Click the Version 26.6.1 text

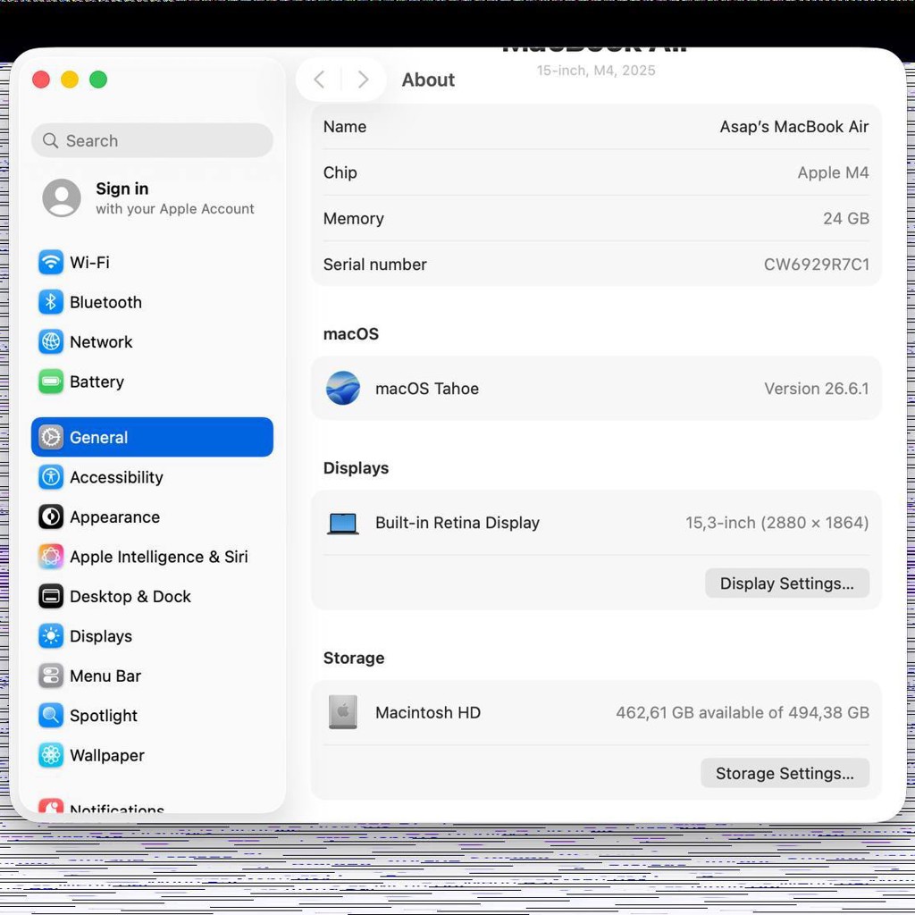pos(817,389)
